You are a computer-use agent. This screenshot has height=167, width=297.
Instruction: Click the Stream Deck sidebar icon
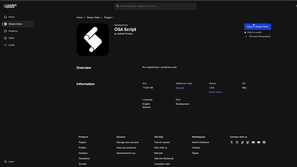tap(5, 24)
